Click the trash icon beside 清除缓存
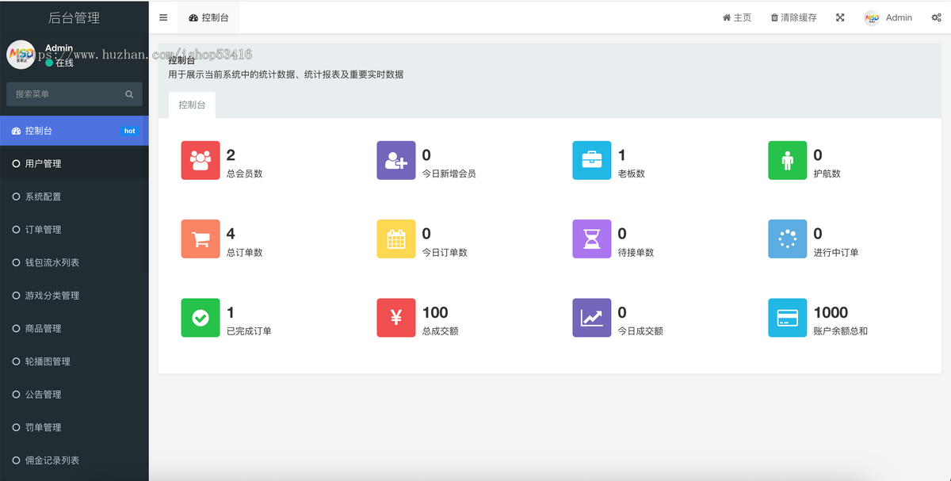951x481 pixels. point(774,17)
